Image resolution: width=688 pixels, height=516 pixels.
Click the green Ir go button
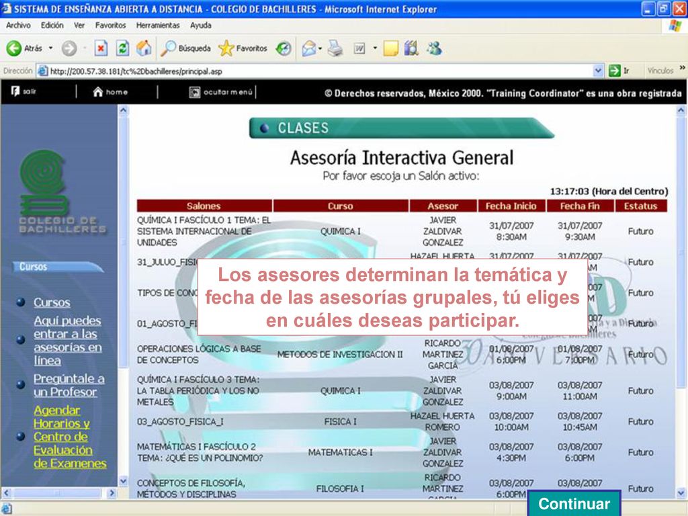tap(619, 71)
